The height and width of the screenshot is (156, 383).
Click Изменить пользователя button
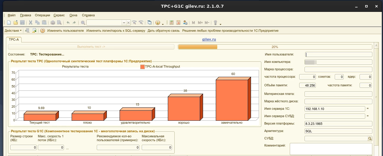[65, 31]
